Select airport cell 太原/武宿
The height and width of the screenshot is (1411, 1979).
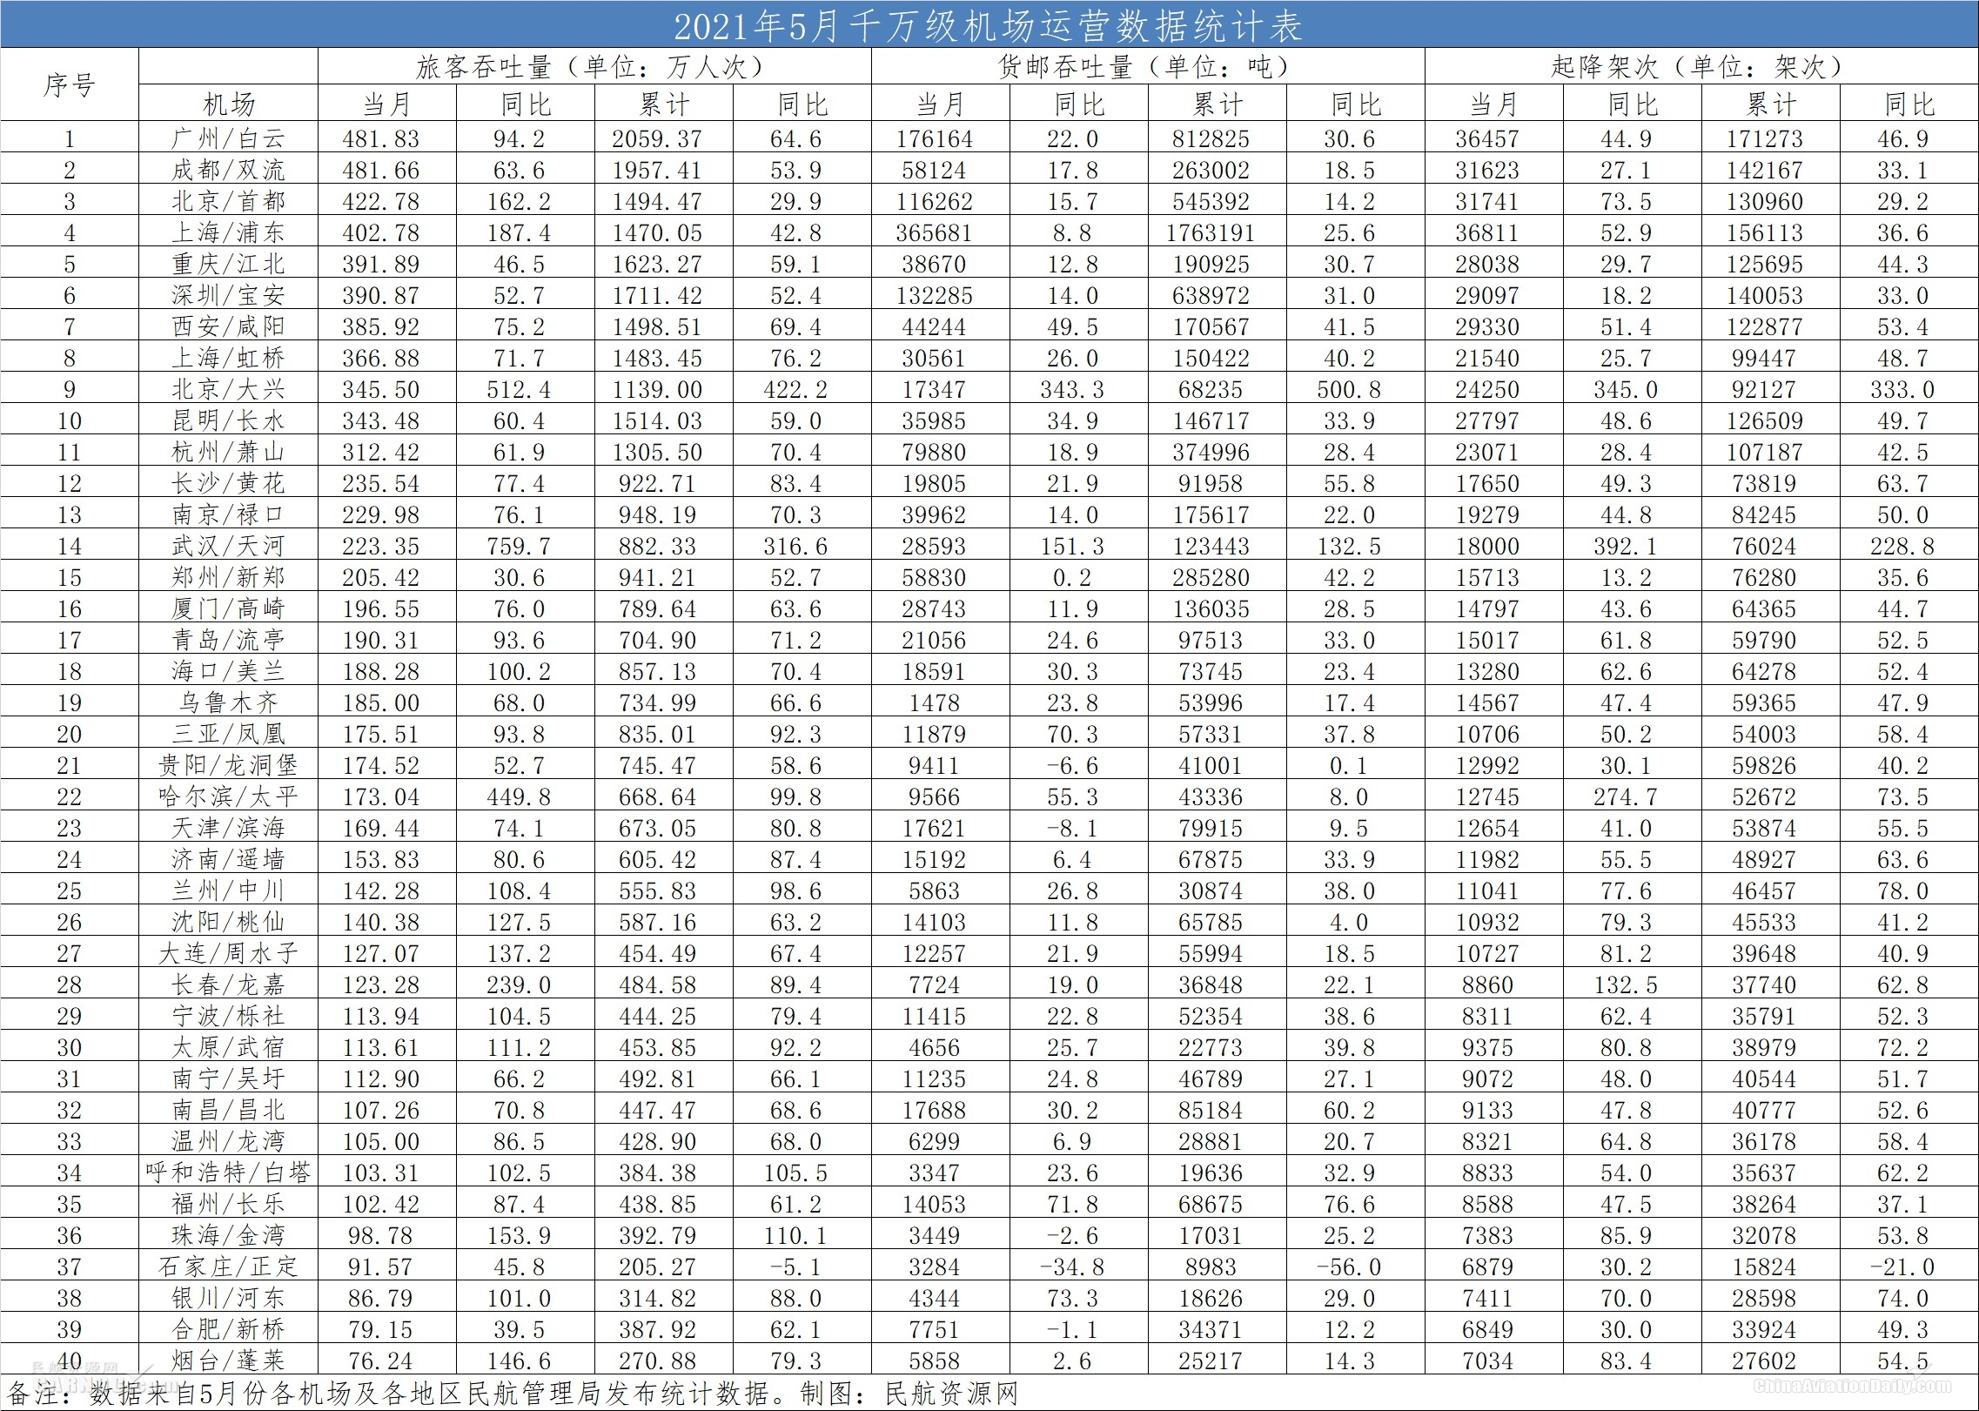coord(229,1047)
